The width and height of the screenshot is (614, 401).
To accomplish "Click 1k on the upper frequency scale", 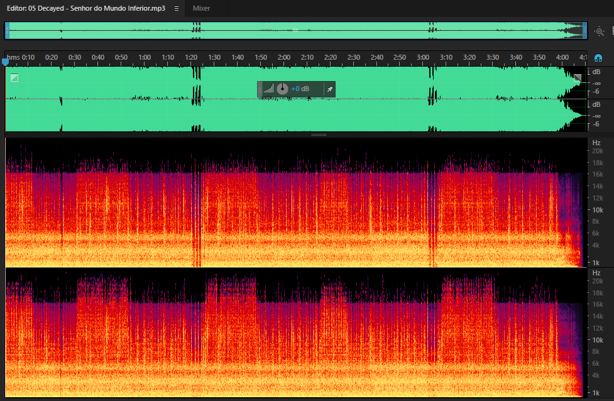I will point(596,263).
